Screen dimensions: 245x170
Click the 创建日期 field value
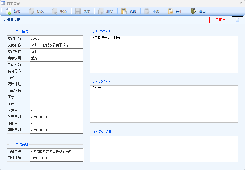[57, 117]
